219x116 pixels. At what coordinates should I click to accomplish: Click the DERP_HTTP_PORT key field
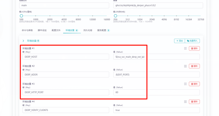point(66,92)
